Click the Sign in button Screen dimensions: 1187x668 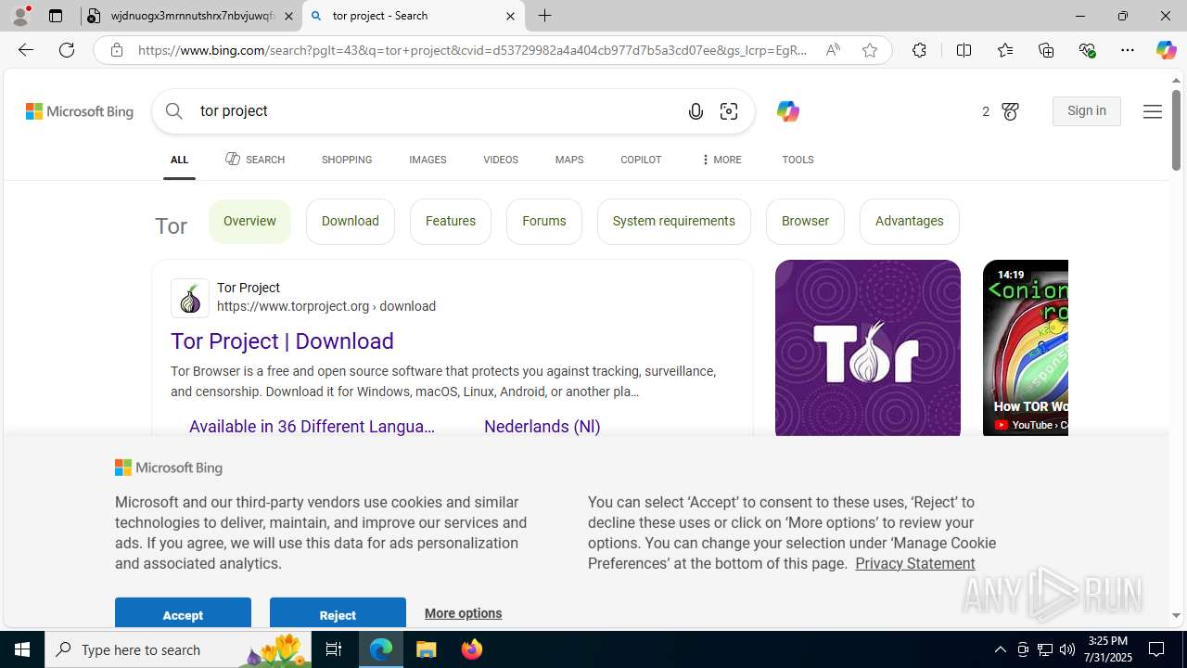(x=1087, y=111)
